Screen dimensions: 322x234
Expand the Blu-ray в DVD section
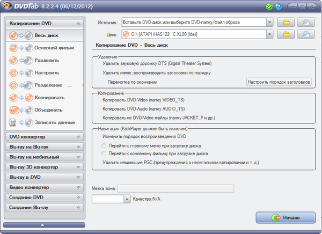click(43, 177)
